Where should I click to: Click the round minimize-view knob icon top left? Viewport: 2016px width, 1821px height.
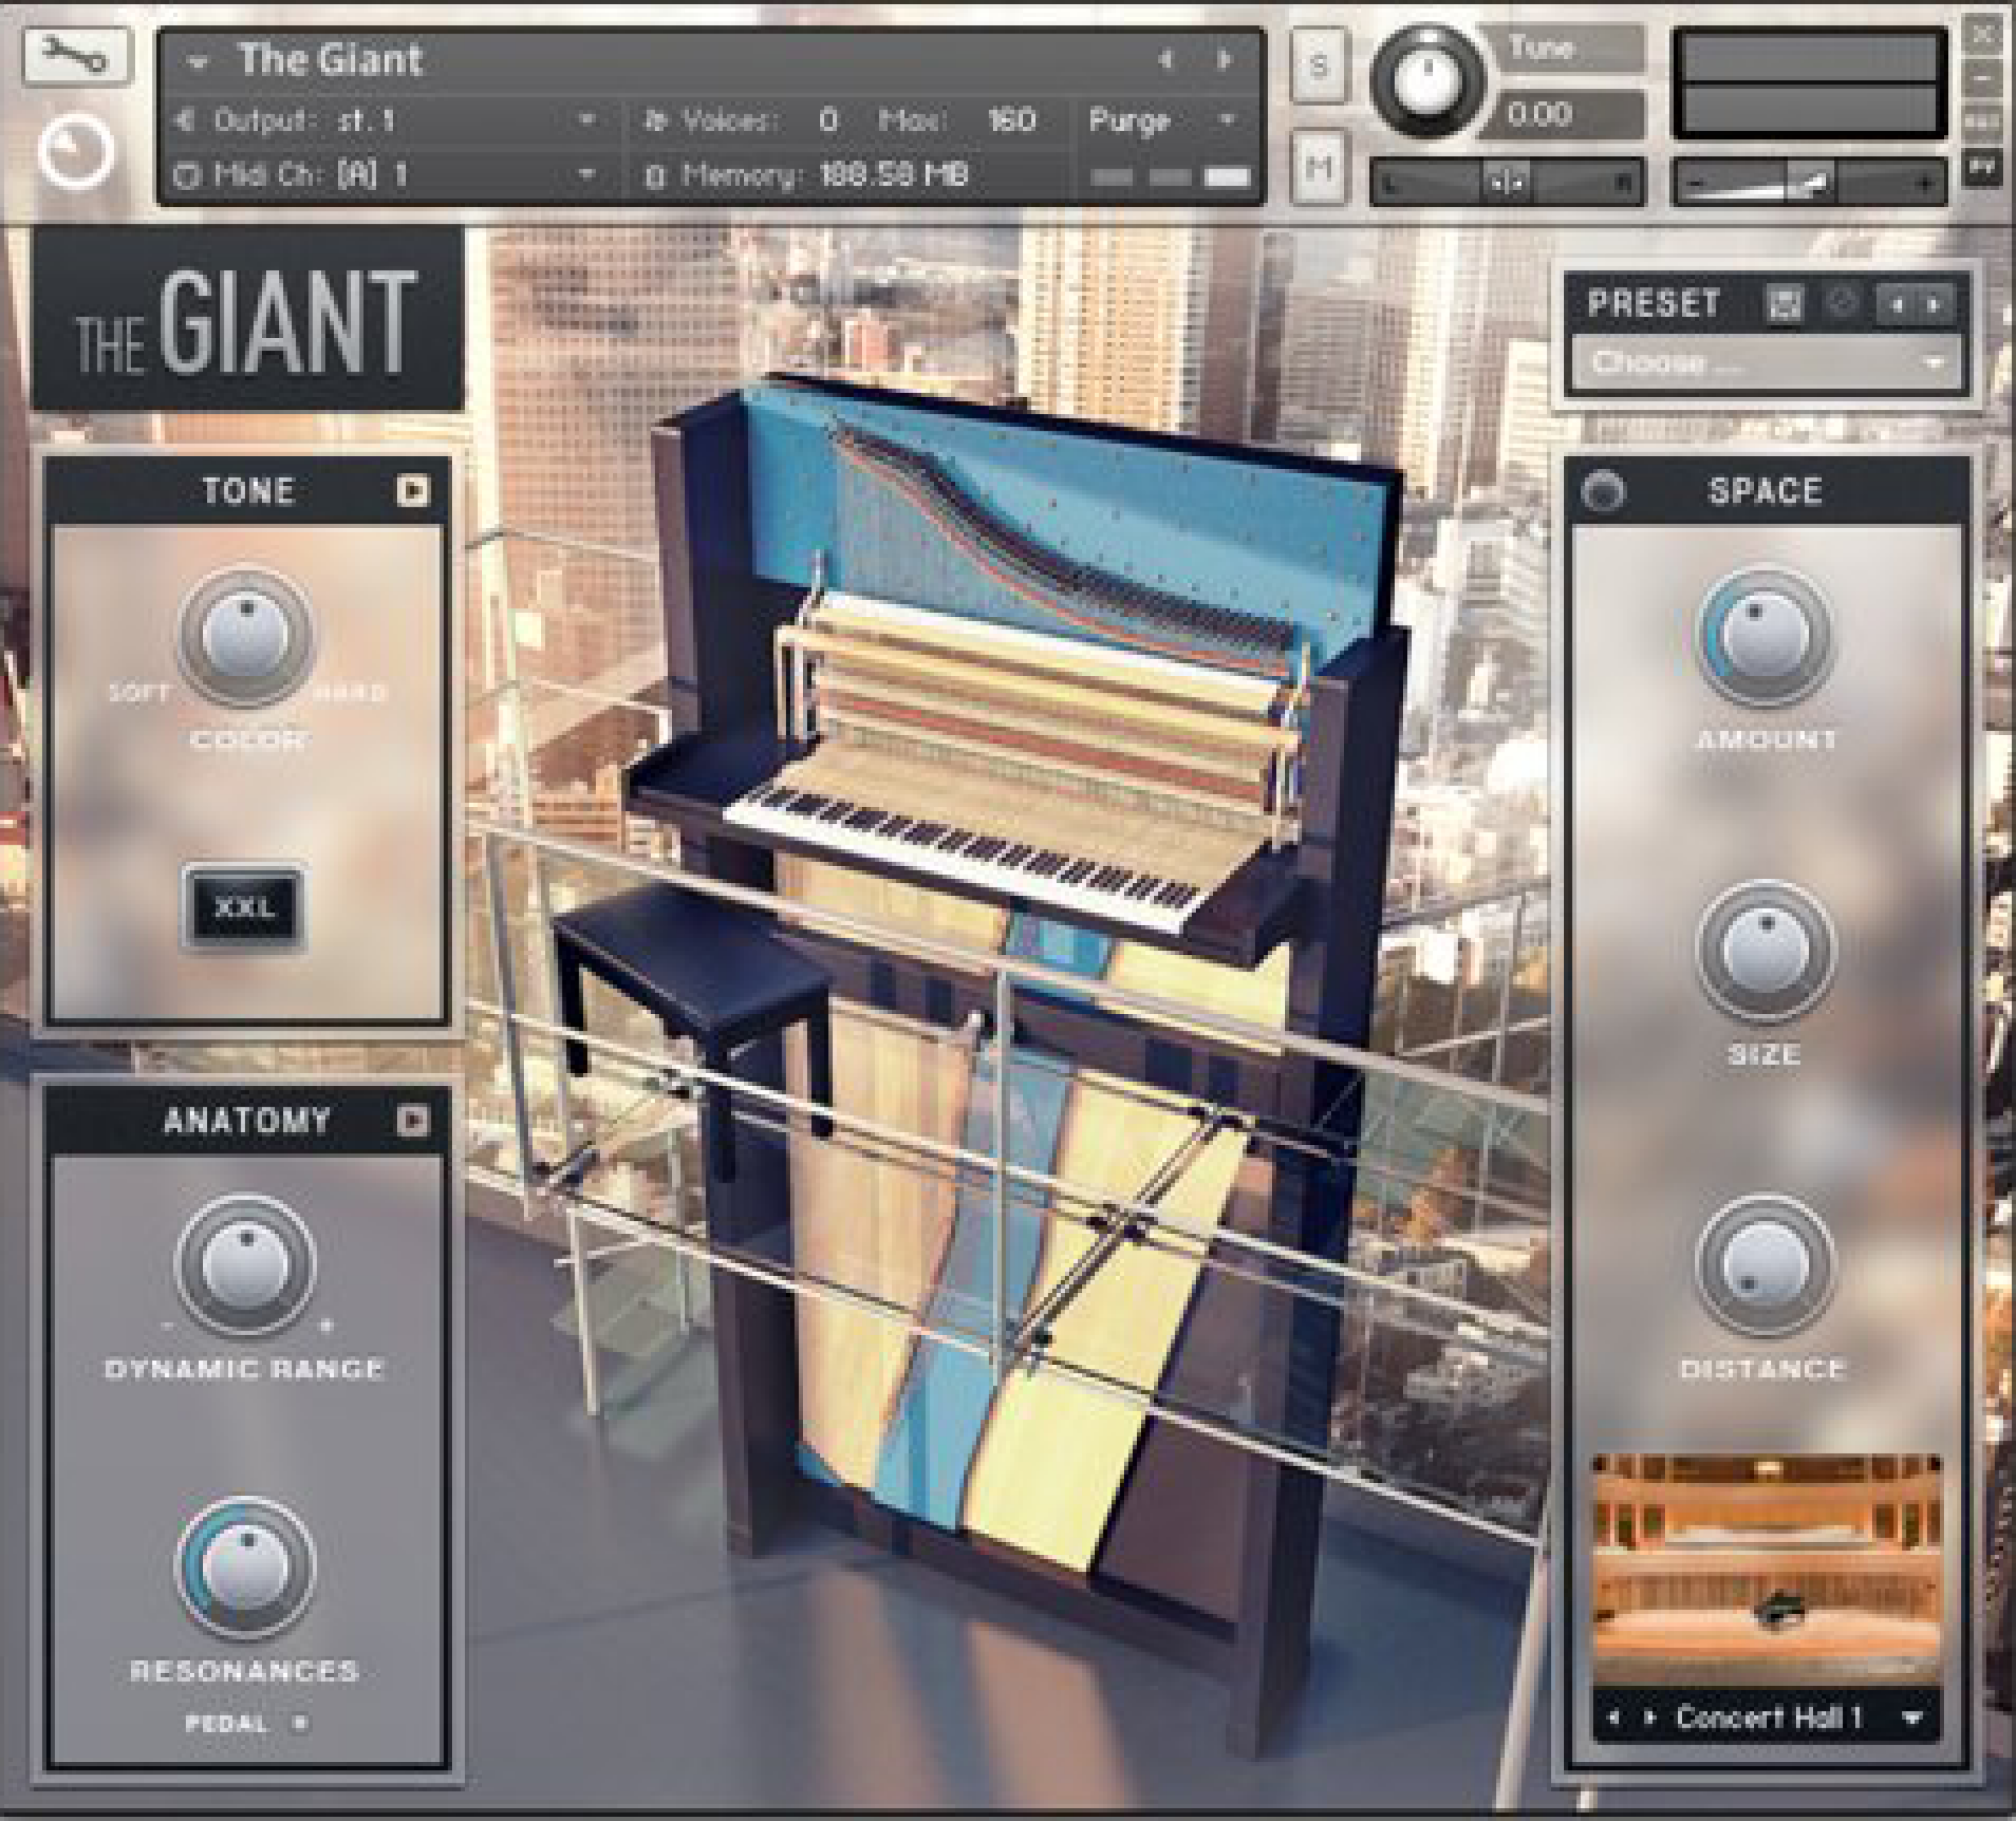point(78,152)
